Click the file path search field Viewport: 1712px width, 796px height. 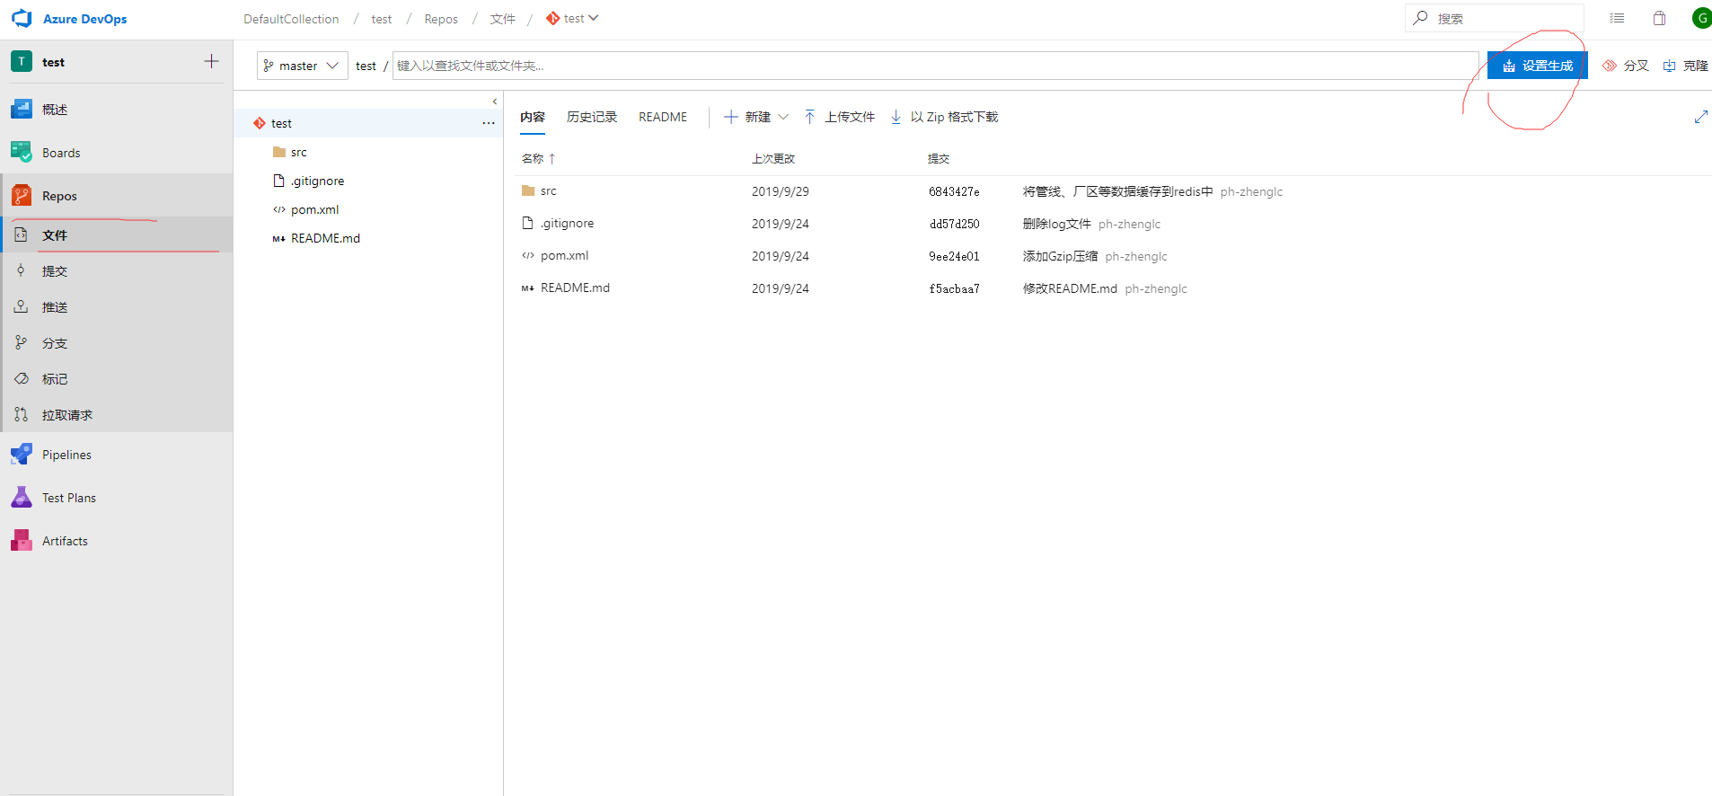pos(934,66)
